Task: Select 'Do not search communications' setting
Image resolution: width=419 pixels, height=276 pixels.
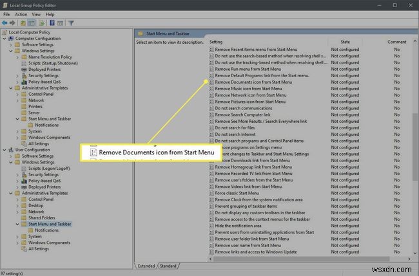Action: [244, 108]
